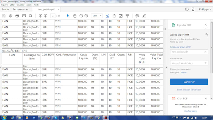
Task: Select the itens_pedidos.pdf document tab
Action: point(46,9)
